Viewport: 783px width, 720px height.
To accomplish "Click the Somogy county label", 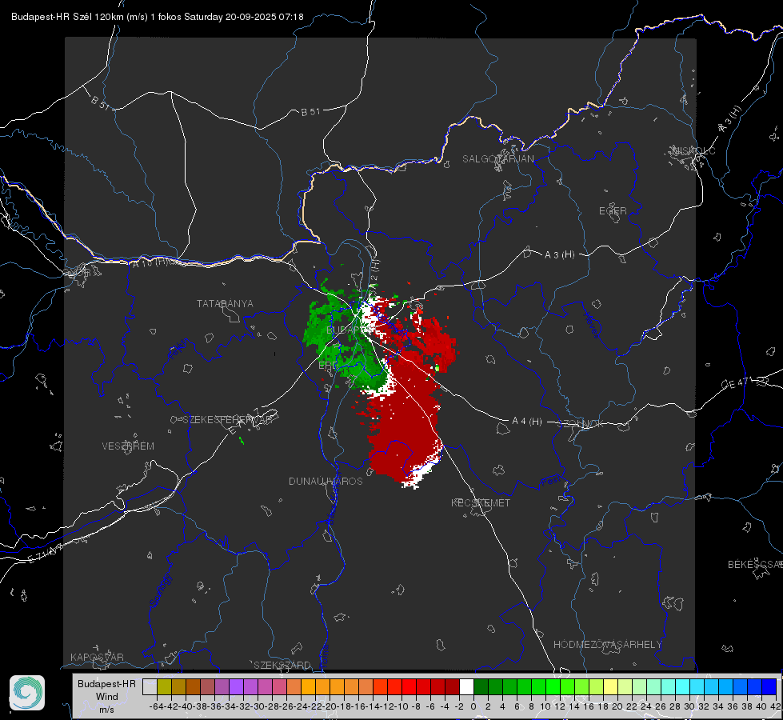I will [x=161, y=590].
